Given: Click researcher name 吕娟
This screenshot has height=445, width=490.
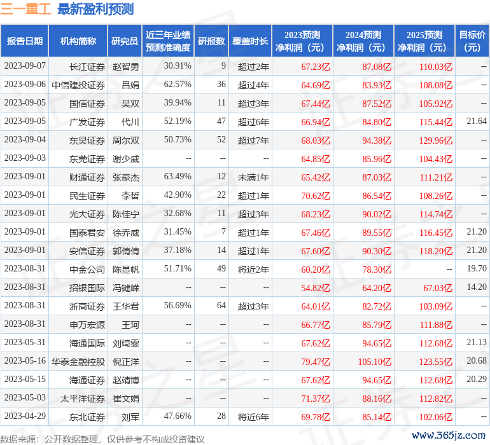Looking at the screenshot, I should 130,85.
